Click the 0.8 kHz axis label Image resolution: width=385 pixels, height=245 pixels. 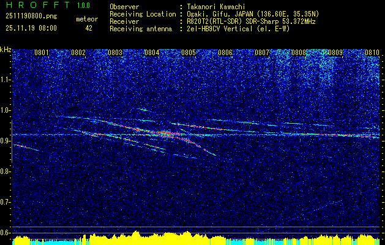tap(5, 171)
